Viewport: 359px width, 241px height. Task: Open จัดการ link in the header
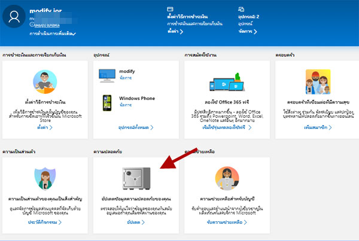click(248, 31)
